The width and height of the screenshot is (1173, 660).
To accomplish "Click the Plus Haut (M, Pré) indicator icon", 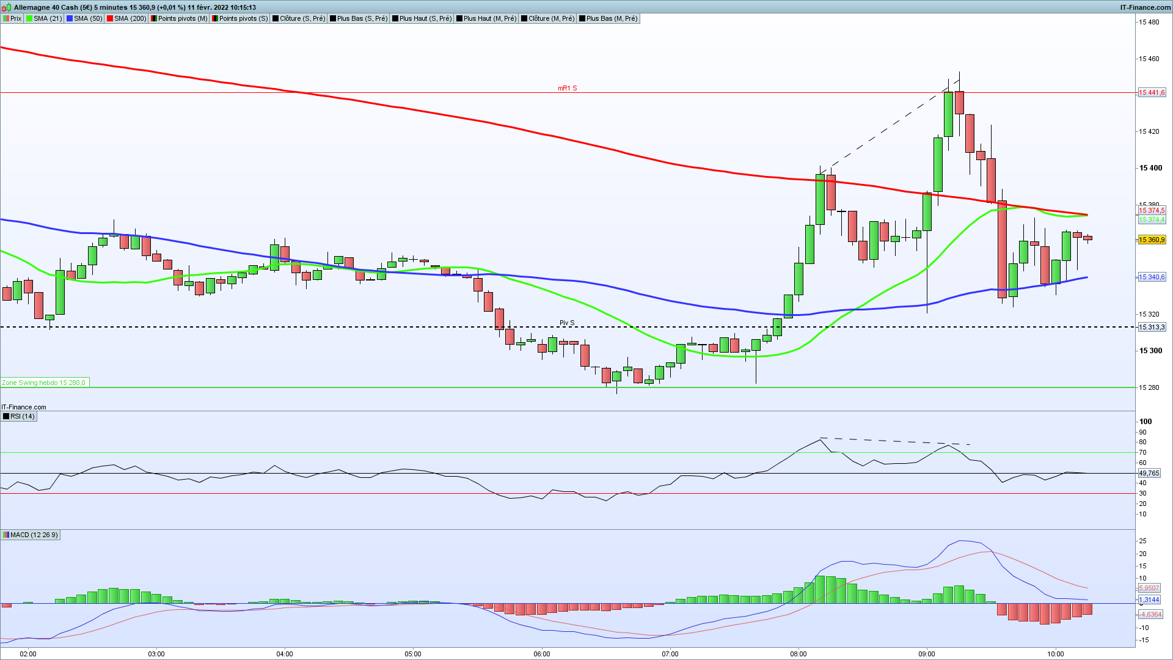I will (x=459, y=18).
